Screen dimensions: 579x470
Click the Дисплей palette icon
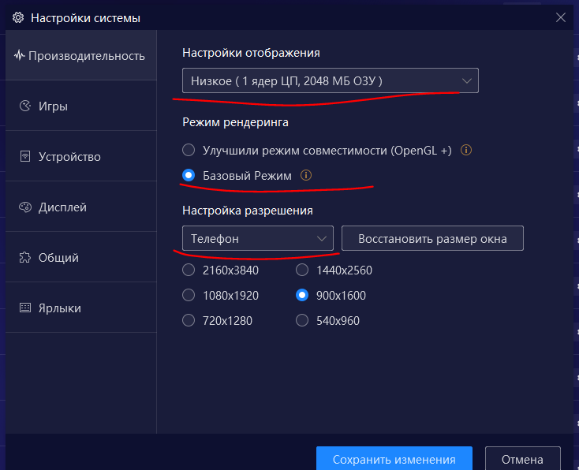pyautogui.click(x=24, y=207)
